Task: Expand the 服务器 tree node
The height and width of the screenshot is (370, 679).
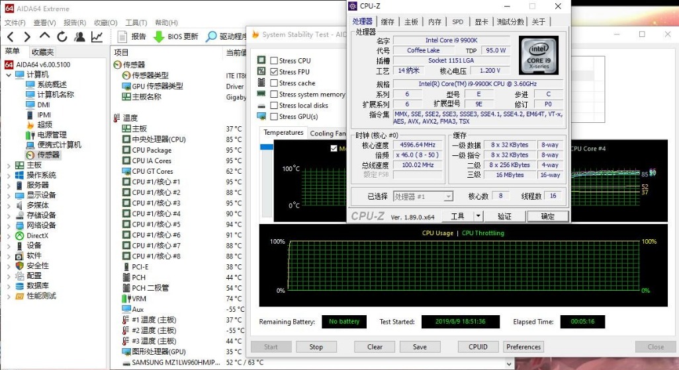Action: click(x=9, y=185)
